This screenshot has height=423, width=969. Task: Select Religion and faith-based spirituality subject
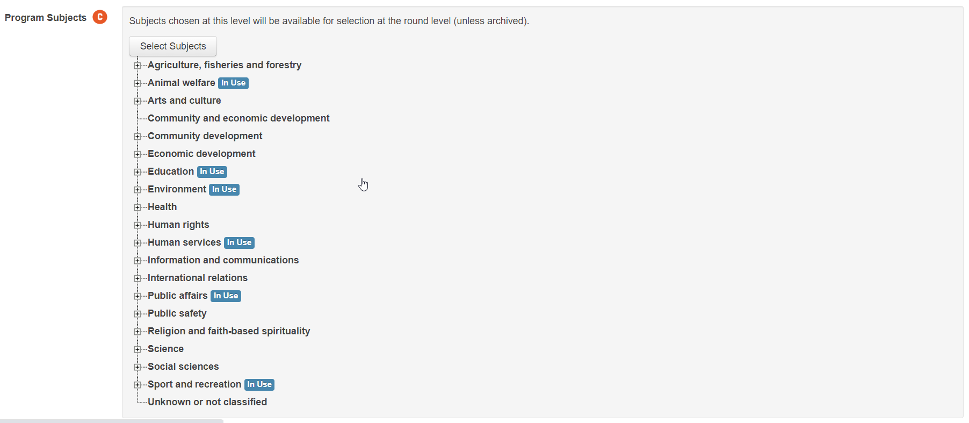click(x=229, y=331)
